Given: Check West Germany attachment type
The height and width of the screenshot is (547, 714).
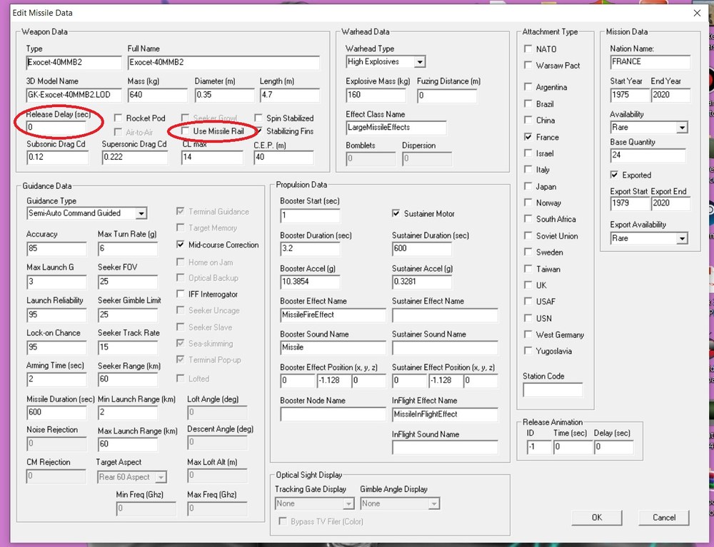Looking at the screenshot, I should 528,334.
